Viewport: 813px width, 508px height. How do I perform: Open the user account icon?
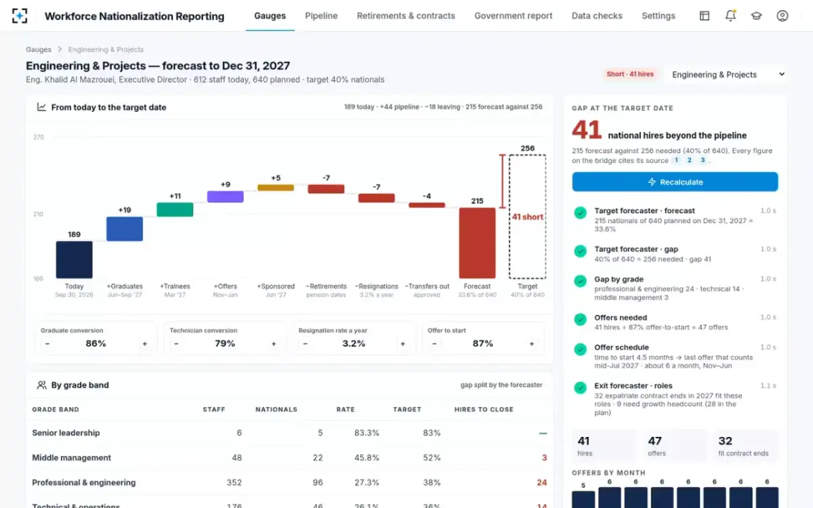pos(783,16)
